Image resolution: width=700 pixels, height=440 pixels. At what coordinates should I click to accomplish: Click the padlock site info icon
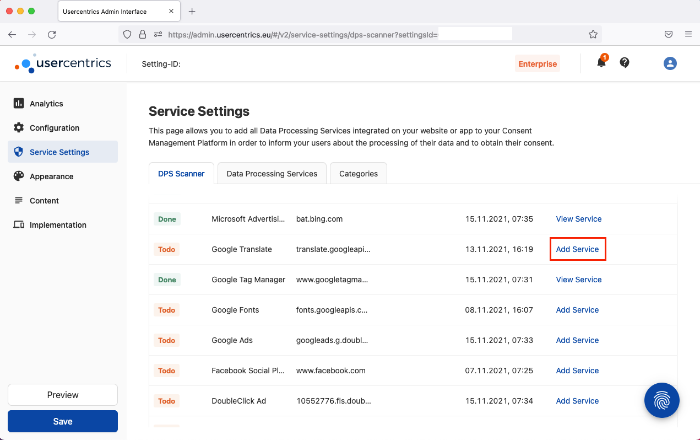143,34
